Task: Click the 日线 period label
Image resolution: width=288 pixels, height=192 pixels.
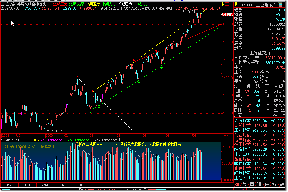Action: coord(227,136)
